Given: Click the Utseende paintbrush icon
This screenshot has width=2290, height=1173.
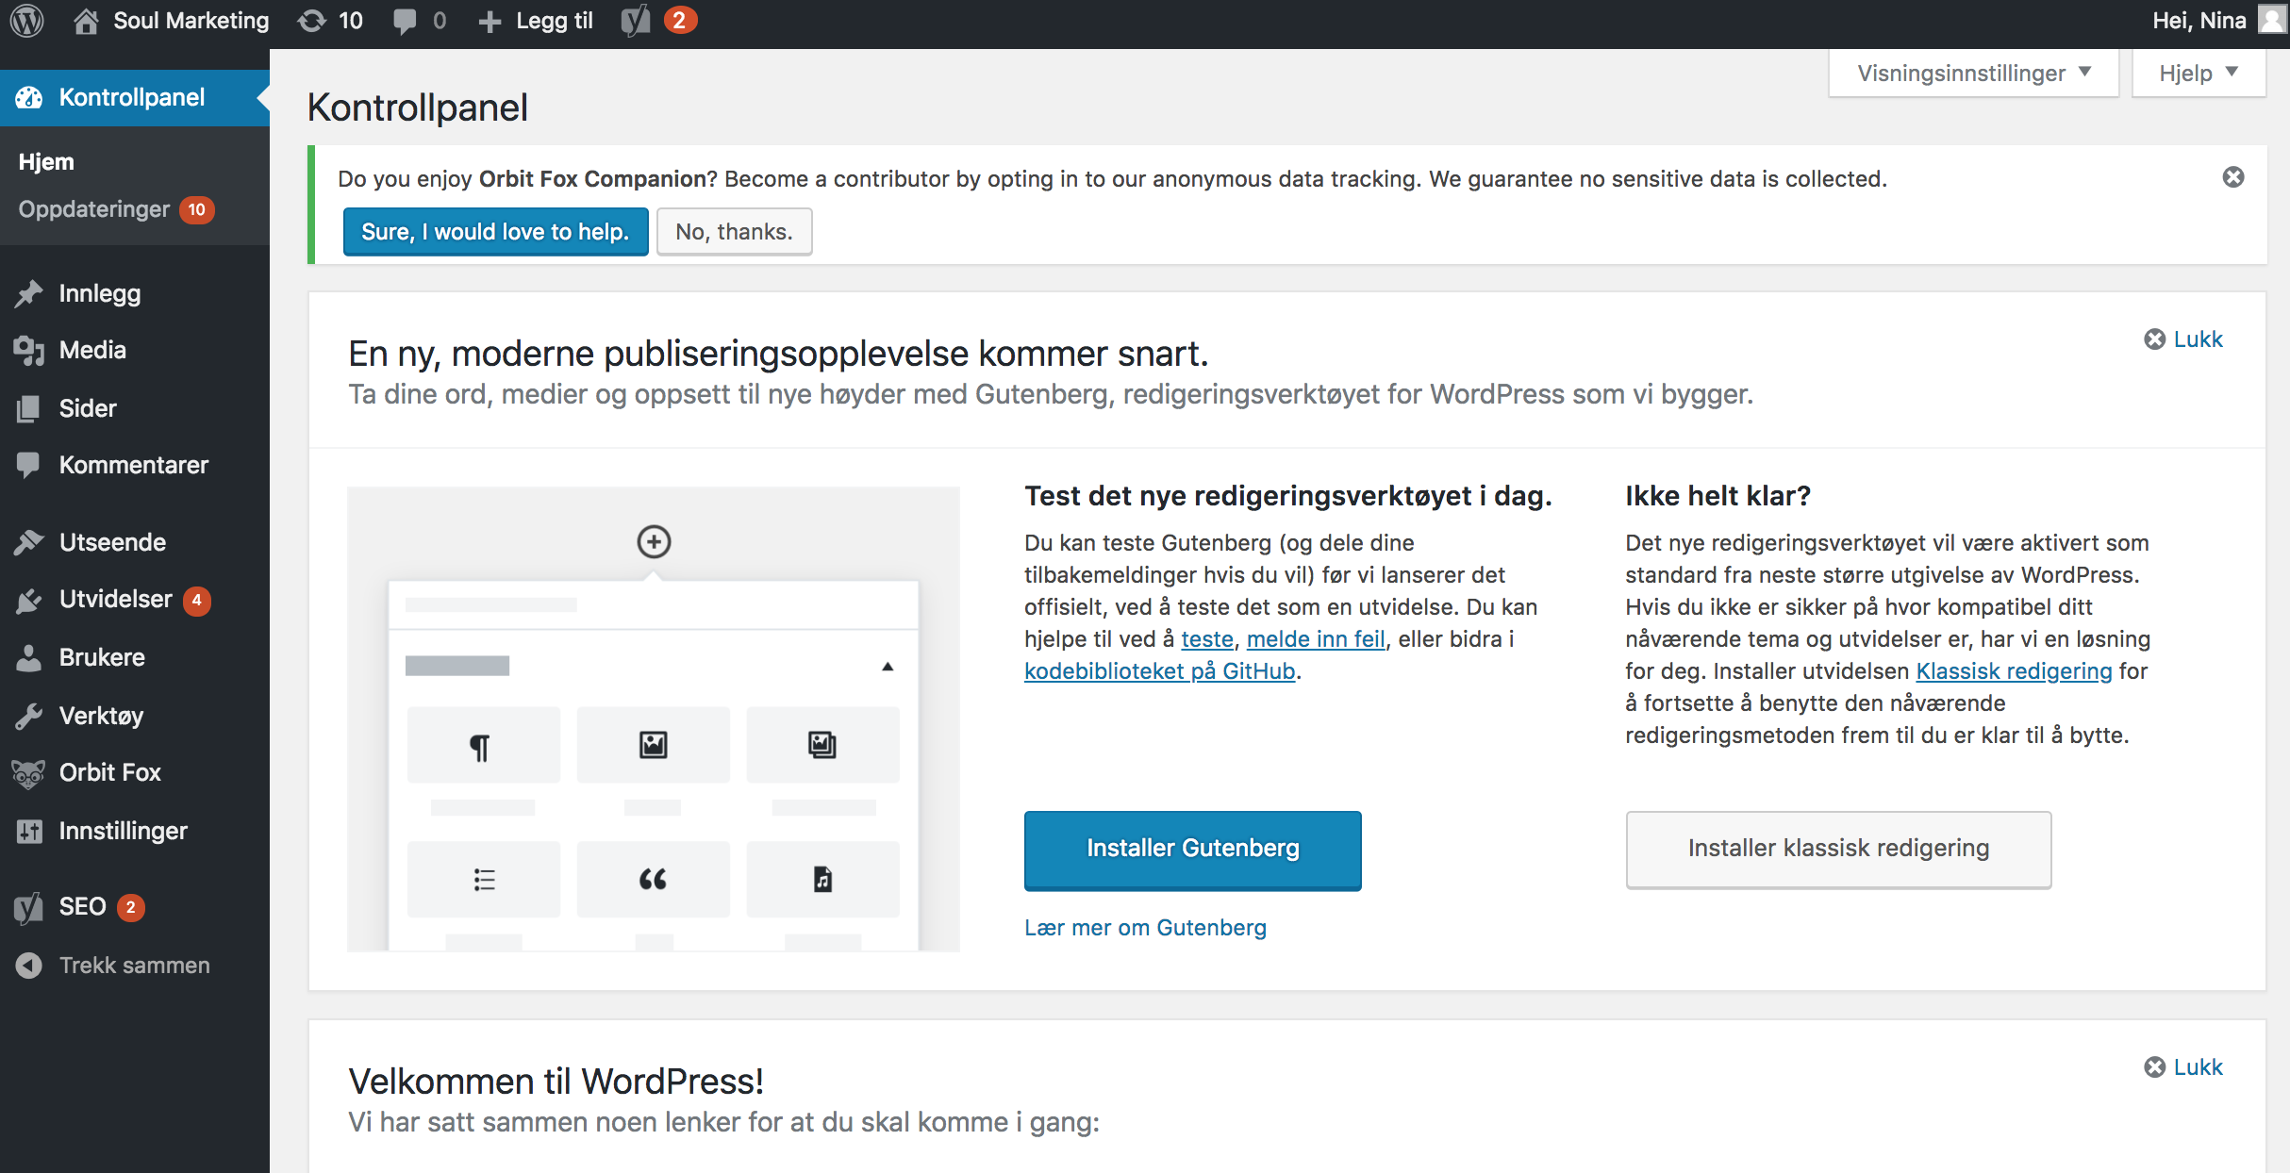Looking at the screenshot, I should tap(29, 542).
